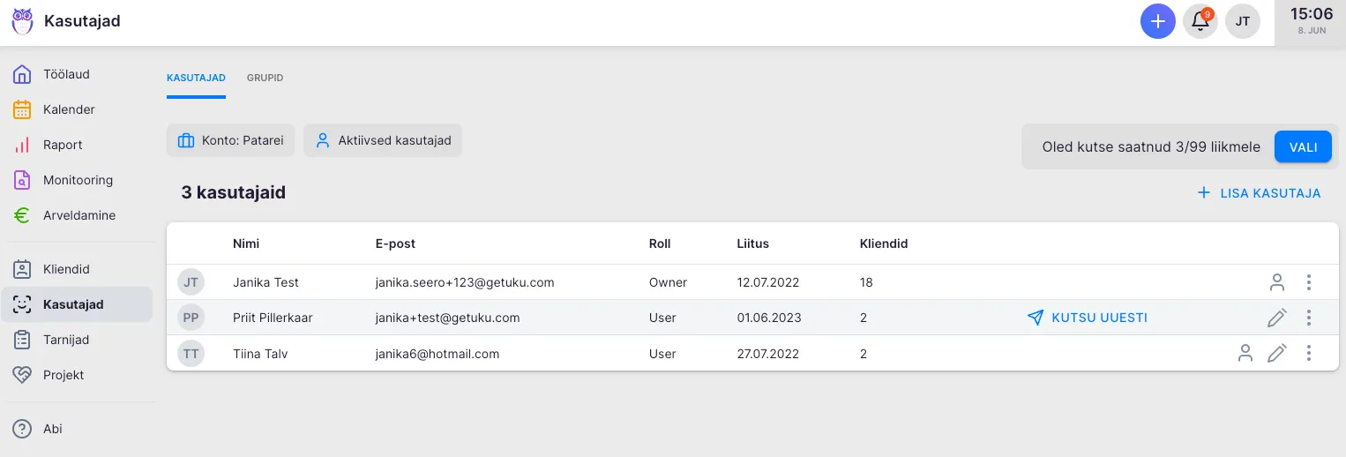Open the Aktiivsed kasutajad filter
The width and height of the screenshot is (1346, 457).
click(x=383, y=140)
